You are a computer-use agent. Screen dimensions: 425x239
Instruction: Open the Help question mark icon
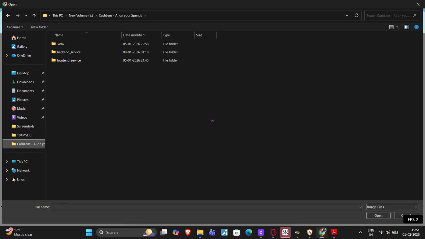tap(416, 27)
